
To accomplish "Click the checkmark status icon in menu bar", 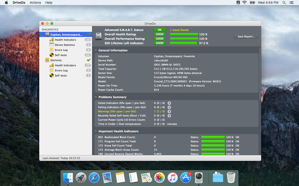I will 238,3.
